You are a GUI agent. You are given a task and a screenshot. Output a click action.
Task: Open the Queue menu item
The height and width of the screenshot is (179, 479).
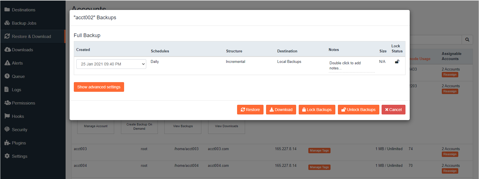click(x=33, y=76)
